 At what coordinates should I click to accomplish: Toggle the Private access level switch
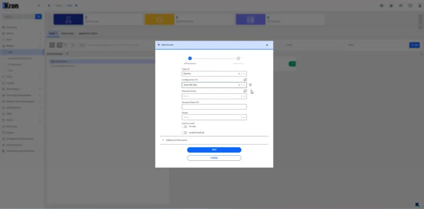coord(184,126)
